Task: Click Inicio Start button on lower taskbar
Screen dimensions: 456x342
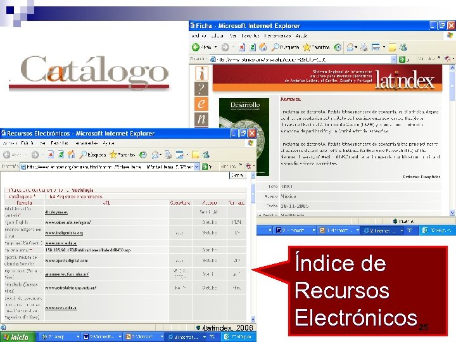Action: [16, 338]
